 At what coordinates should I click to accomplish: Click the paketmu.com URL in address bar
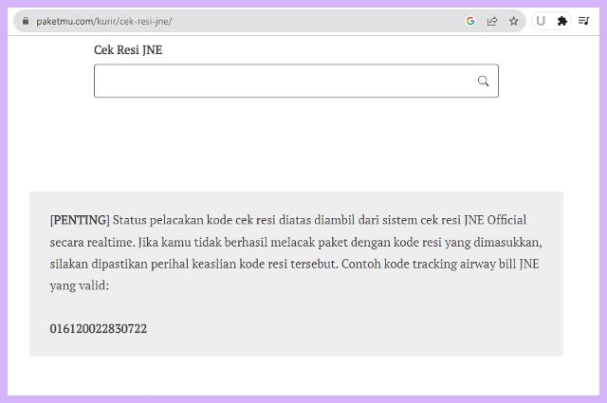click(x=103, y=22)
